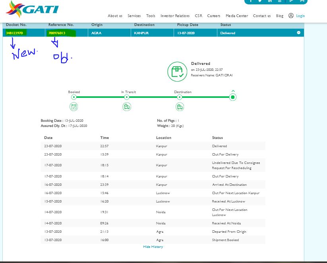Open the Services menu
This screenshot has height=263, width=327.
pos(134,16)
